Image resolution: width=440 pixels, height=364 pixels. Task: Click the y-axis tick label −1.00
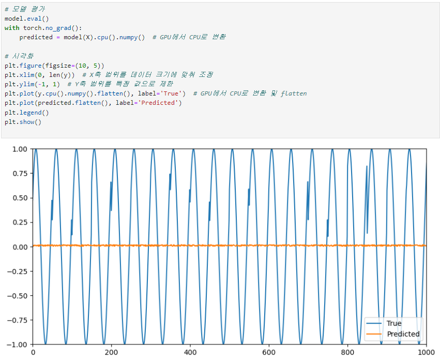coord(17,345)
